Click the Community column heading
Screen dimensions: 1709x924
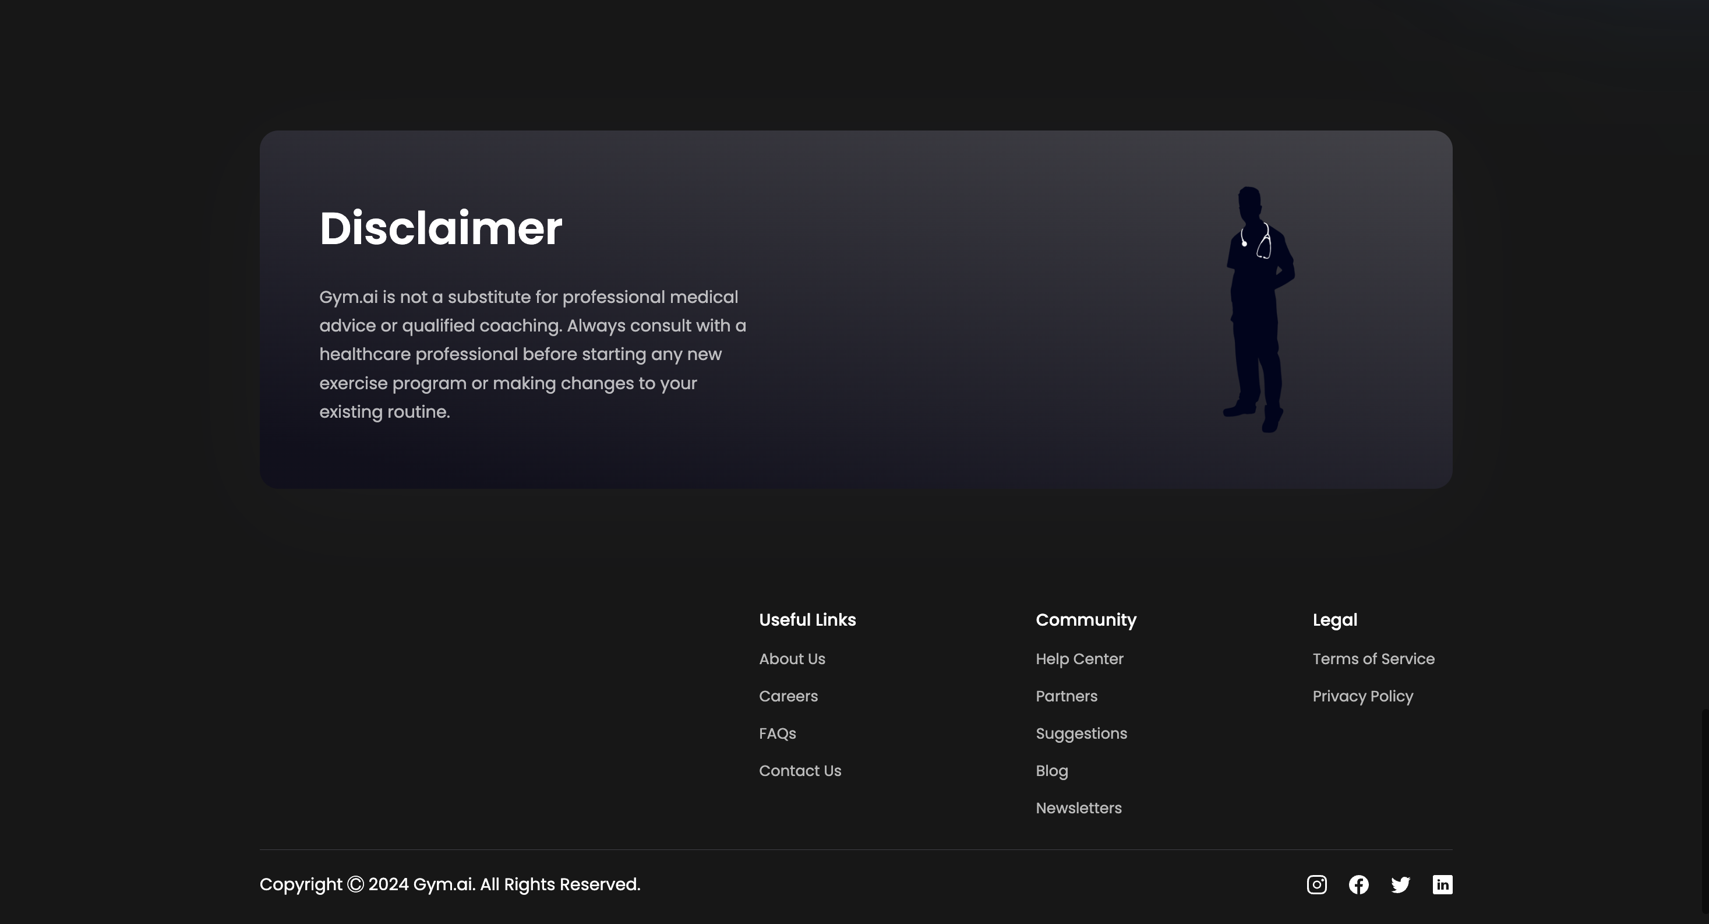(x=1085, y=619)
